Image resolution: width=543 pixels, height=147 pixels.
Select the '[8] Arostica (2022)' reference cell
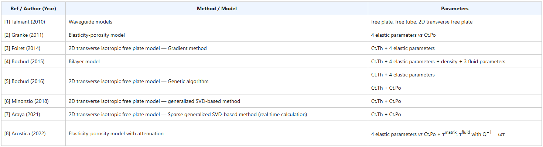[x=34, y=133]
